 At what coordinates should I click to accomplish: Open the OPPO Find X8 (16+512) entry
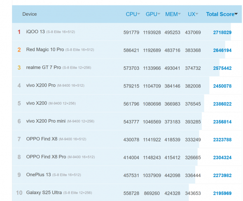(42, 139)
